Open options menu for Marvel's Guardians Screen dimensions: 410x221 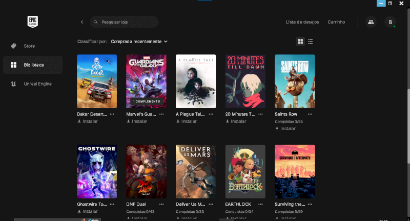coord(161,114)
